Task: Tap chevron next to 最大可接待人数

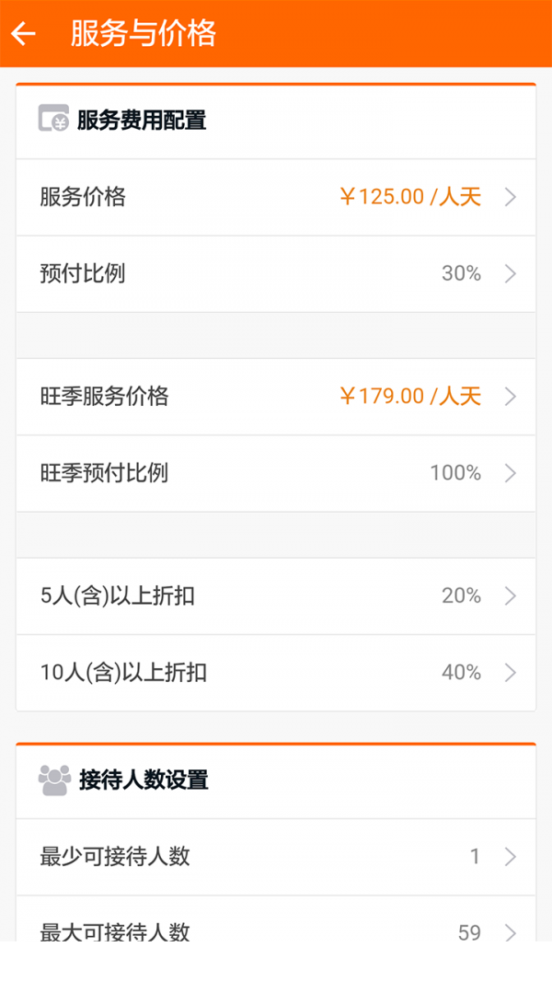Action: [511, 932]
